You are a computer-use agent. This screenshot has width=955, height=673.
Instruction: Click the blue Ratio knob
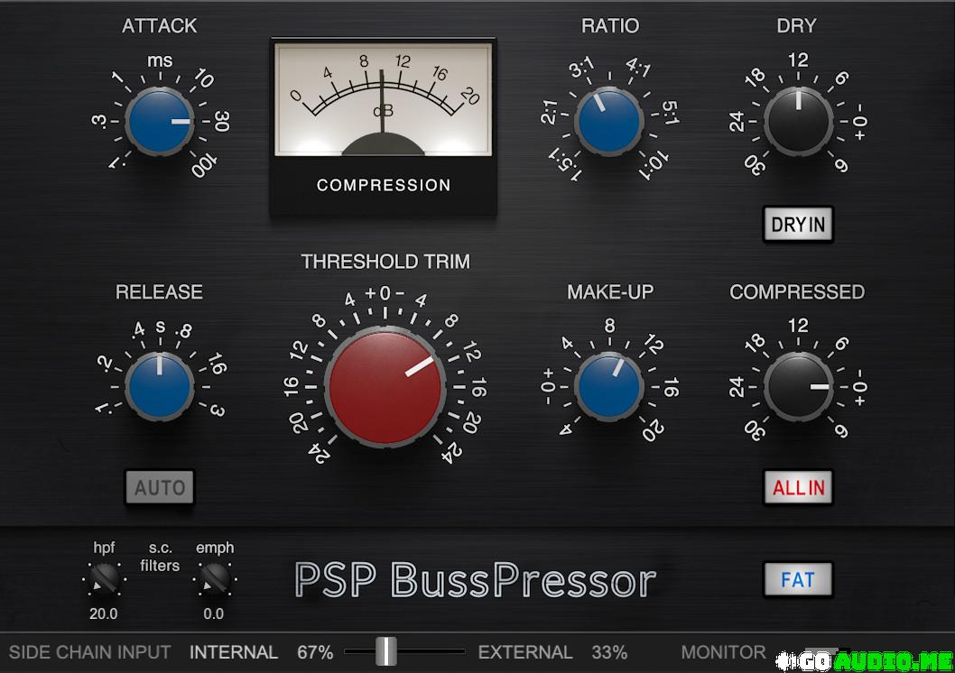pos(609,121)
